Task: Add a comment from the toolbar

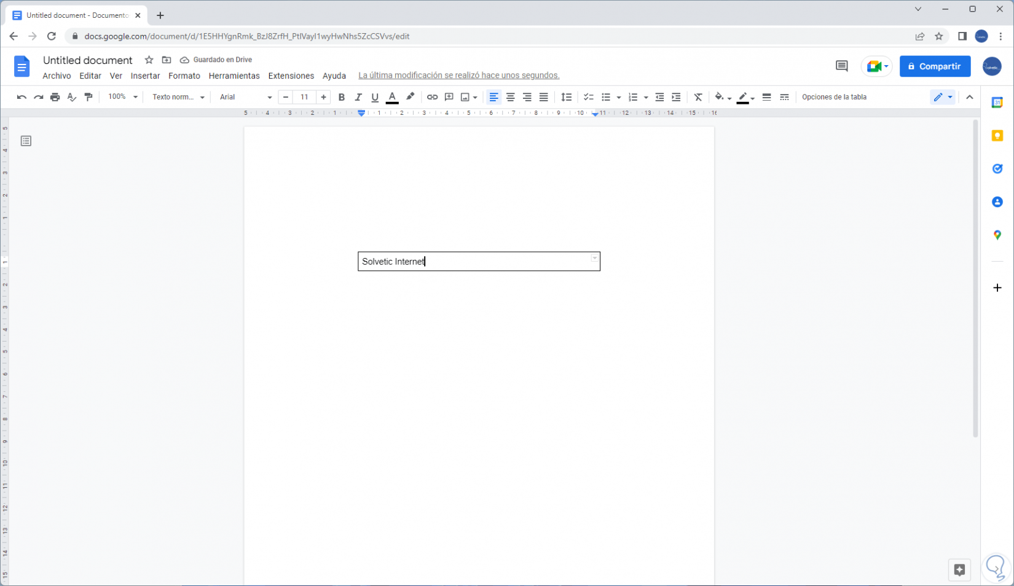Action: [x=449, y=97]
